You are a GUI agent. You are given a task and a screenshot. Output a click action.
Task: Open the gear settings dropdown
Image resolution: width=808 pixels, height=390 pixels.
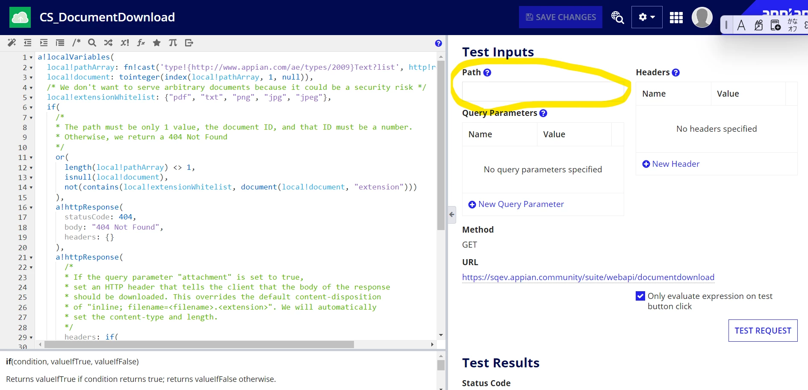click(647, 17)
